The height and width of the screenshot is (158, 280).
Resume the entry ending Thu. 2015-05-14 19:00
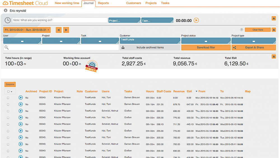coord(20,117)
